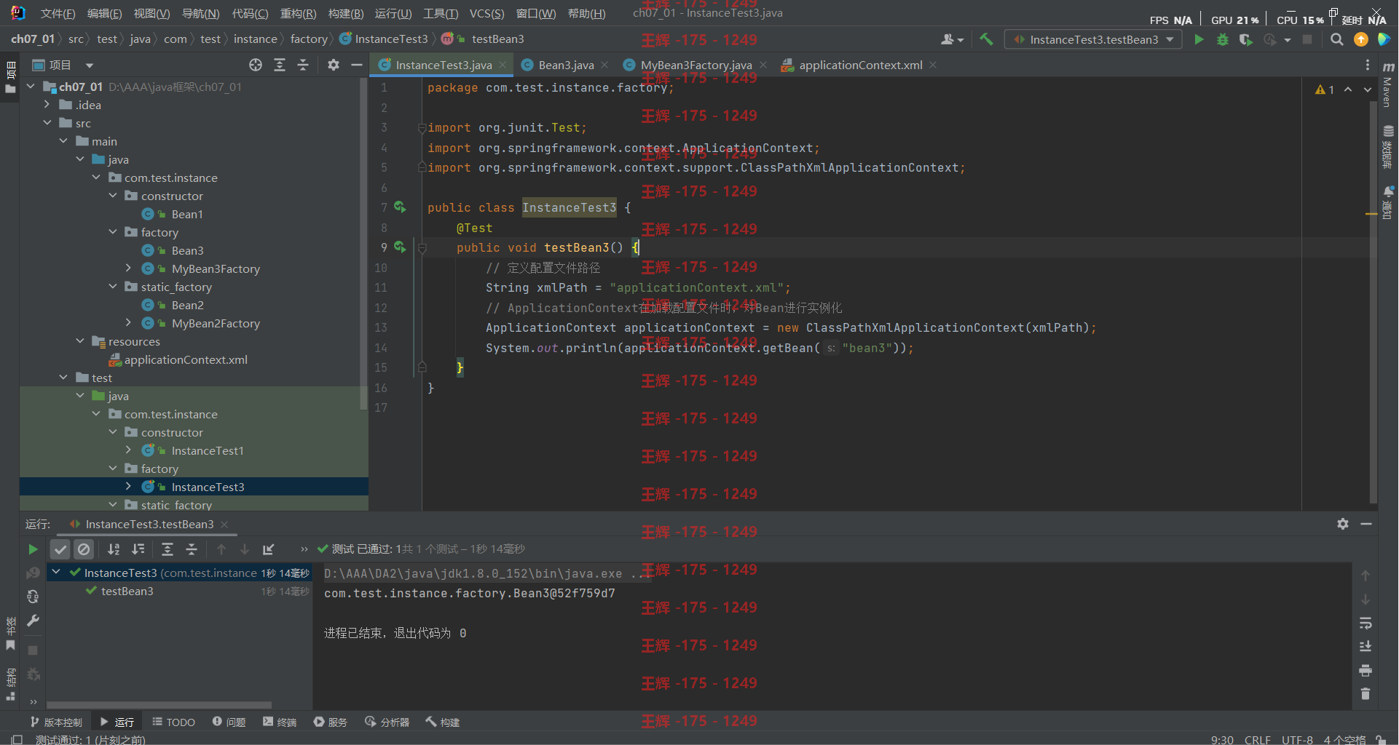Run InstanceTest3.testBean3 with the green play button

[x=1199, y=40]
